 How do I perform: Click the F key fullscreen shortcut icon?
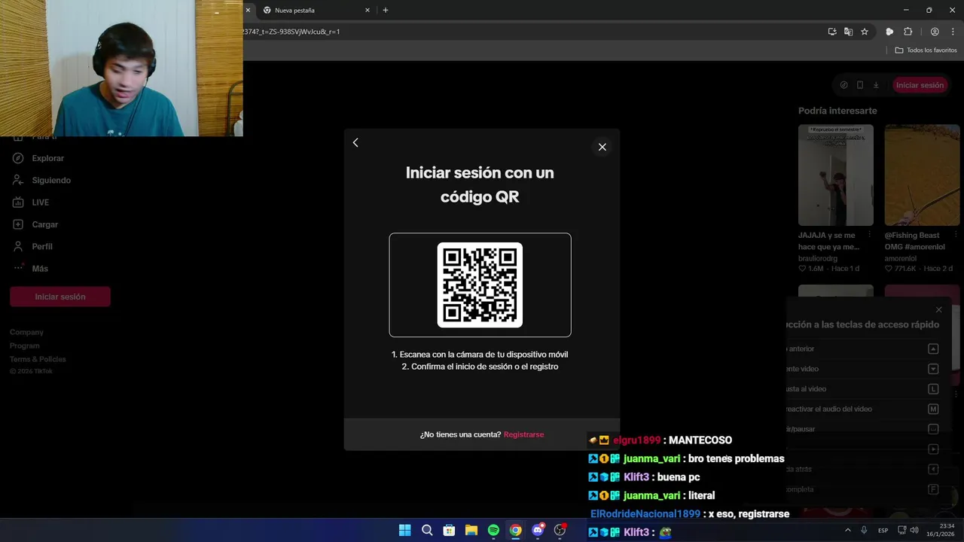click(x=933, y=489)
